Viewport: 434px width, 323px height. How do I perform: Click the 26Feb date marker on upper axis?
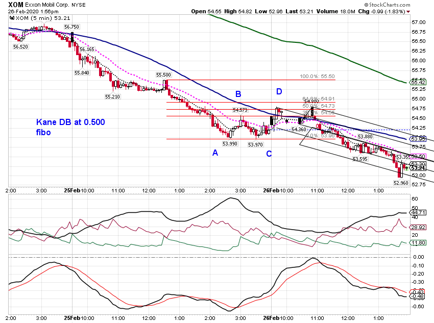pyautogui.click(x=271, y=190)
